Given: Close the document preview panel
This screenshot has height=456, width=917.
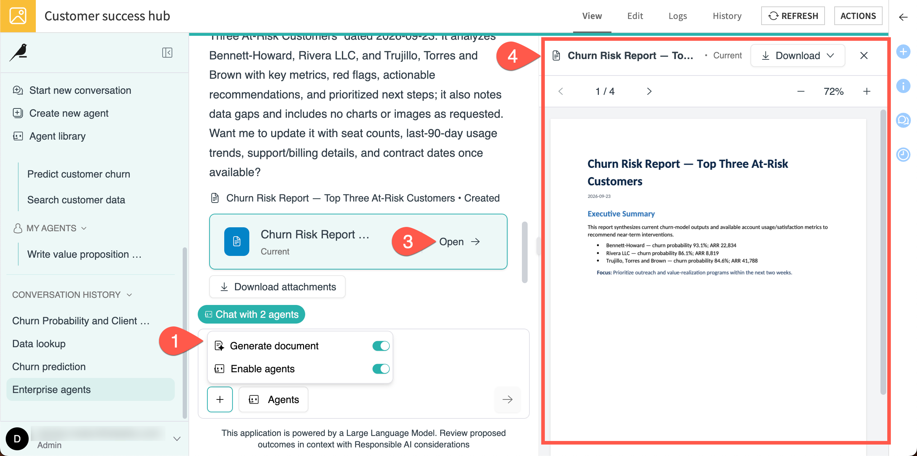Looking at the screenshot, I should click(x=864, y=55).
